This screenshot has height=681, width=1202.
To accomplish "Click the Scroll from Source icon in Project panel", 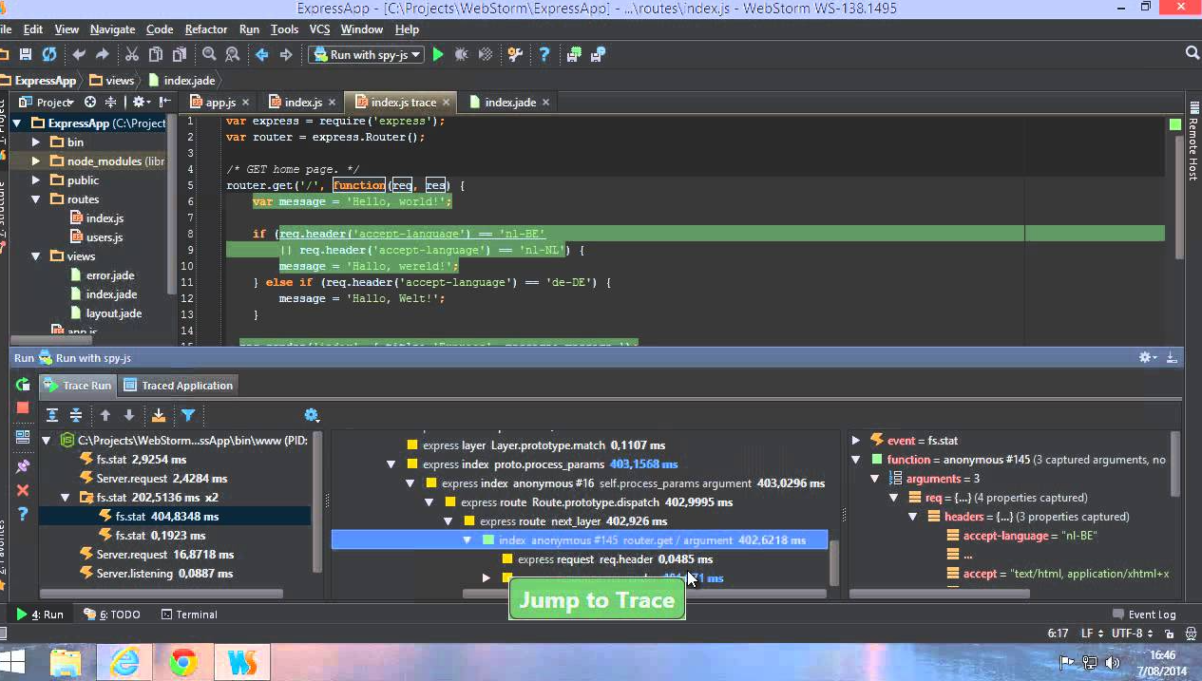I will click(x=90, y=102).
